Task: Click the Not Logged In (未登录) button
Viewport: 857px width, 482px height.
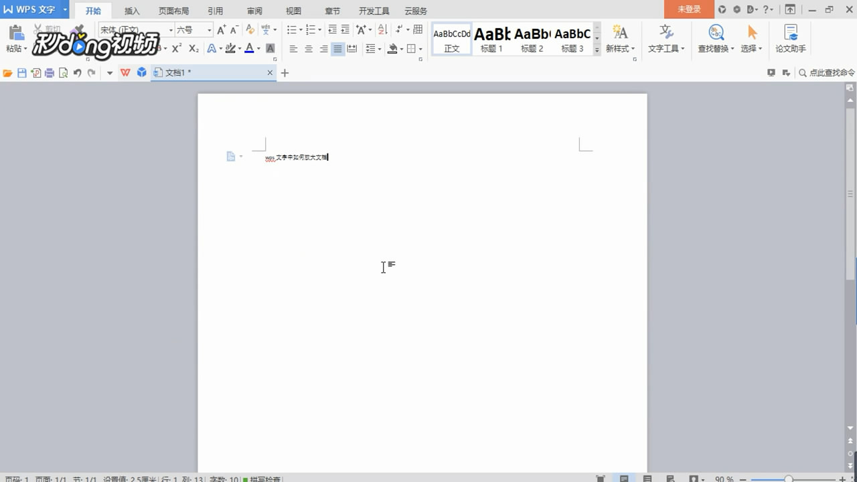Action: coord(689,9)
